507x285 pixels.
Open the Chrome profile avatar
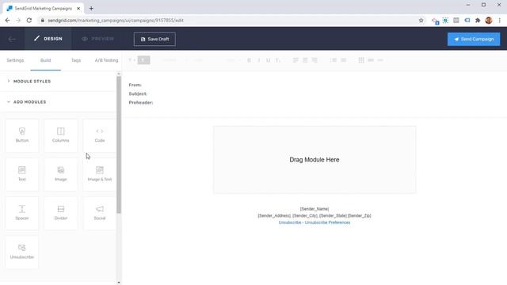(489, 21)
